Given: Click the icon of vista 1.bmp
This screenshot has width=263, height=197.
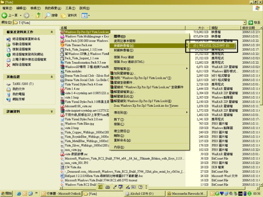Looking at the screenshot, I should (x=62, y=98).
